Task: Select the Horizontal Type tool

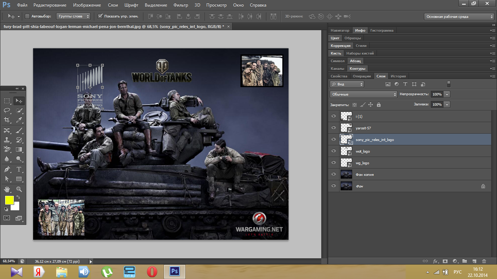Action: tap(19, 169)
